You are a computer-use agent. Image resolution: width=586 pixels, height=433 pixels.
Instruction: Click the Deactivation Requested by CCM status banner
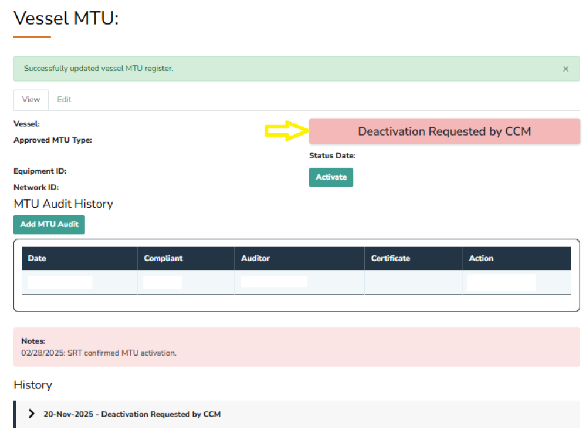click(x=445, y=131)
